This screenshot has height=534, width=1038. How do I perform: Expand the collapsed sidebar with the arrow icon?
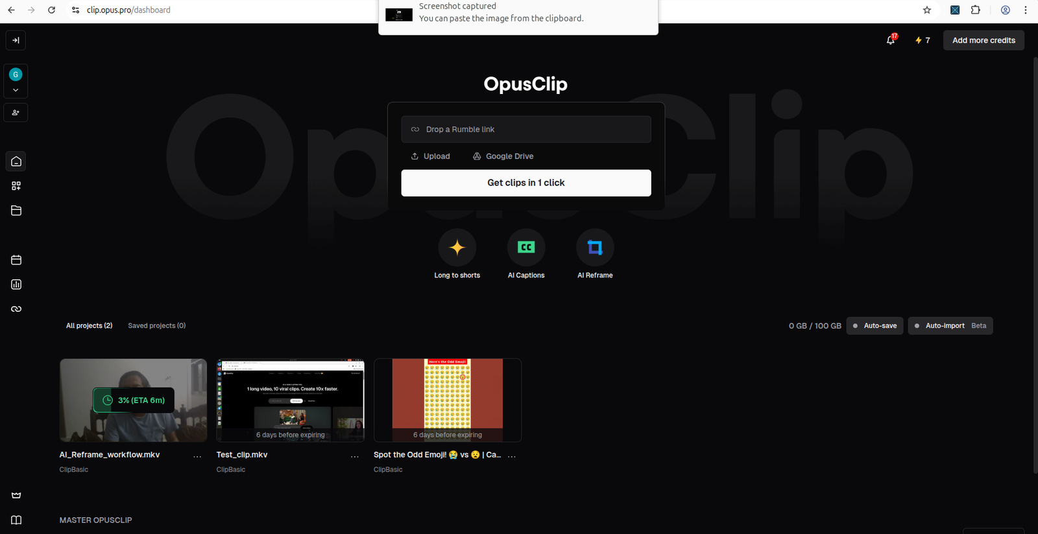point(16,40)
